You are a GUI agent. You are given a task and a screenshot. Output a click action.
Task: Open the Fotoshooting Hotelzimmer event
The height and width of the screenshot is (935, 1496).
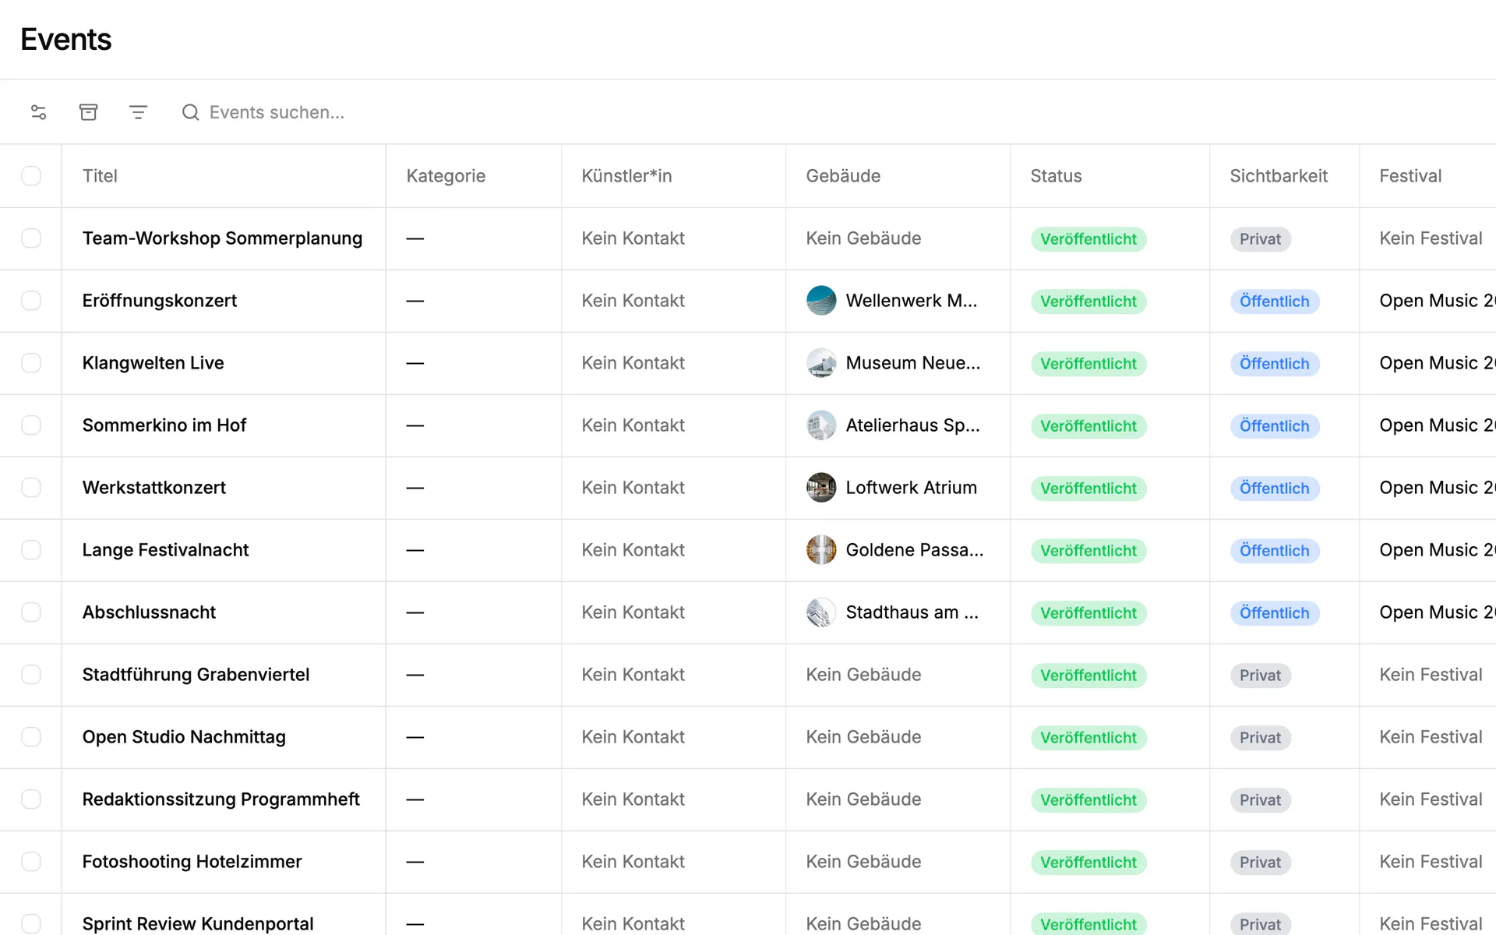pyautogui.click(x=192, y=862)
